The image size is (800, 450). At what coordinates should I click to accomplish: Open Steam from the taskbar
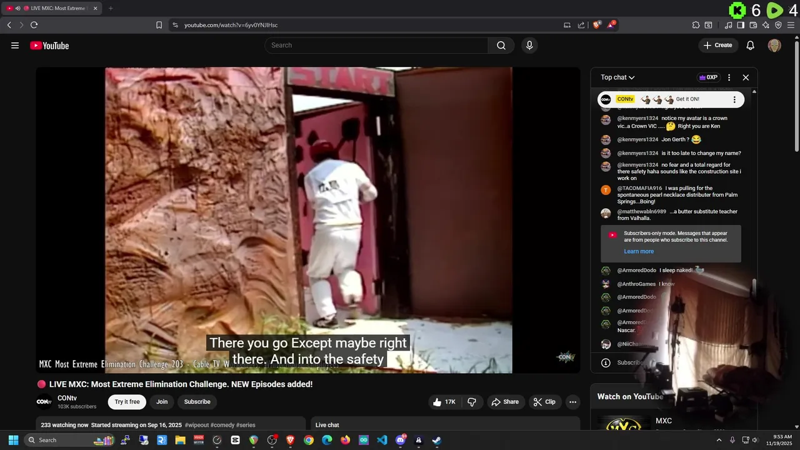(437, 440)
